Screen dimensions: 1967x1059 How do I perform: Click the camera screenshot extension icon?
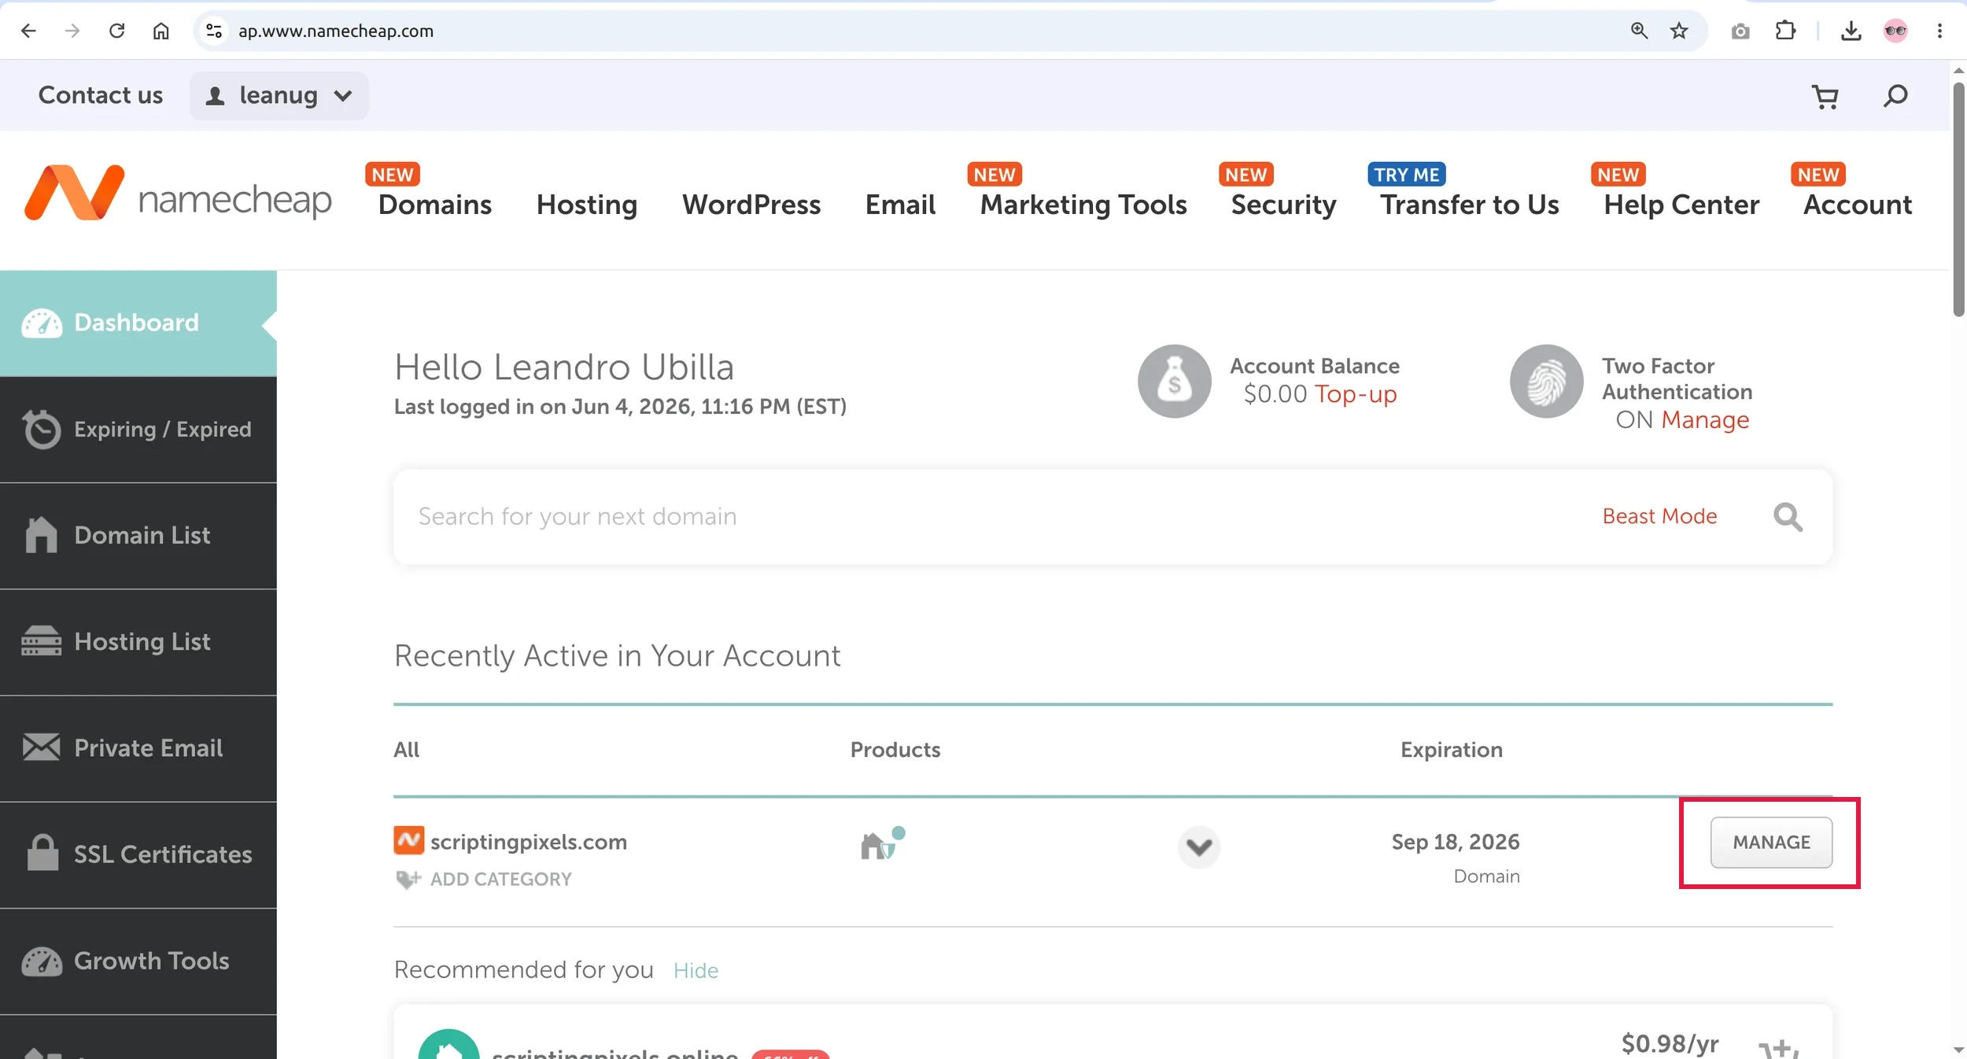1740,31
